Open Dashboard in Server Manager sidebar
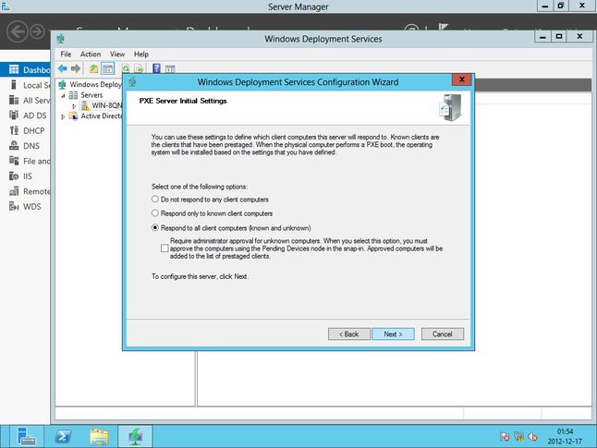Viewport: 597px width, 448px height. 25,69
